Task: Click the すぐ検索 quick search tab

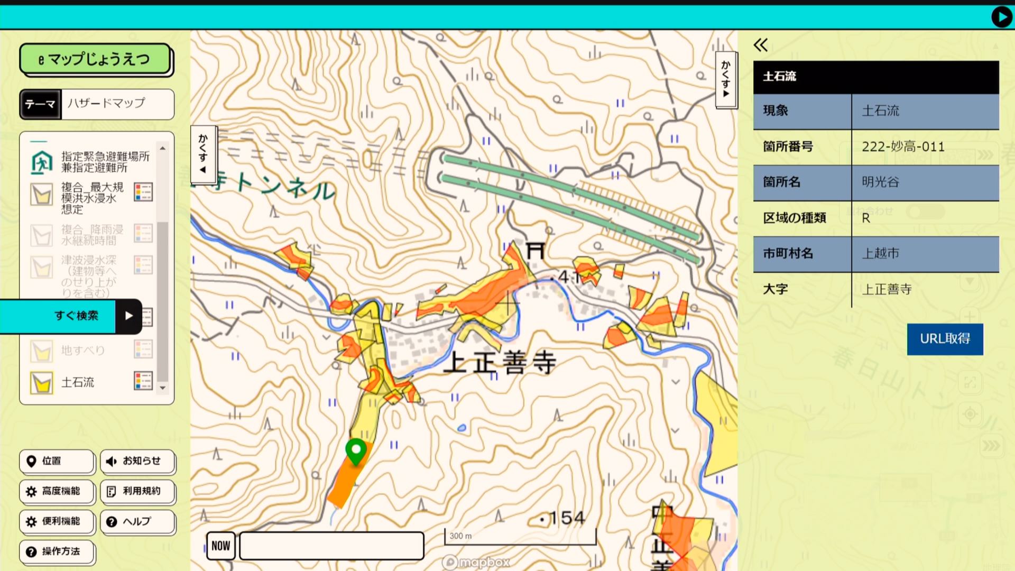Action: pyautogui.click(x=58, y=316)
